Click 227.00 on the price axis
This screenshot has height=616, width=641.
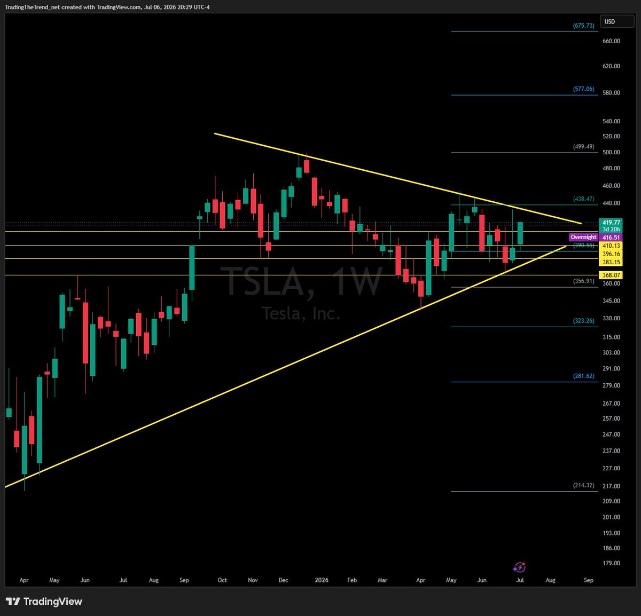click(x=611, y=469)
